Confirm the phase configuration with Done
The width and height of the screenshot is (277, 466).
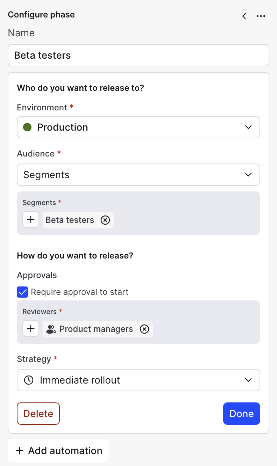[241, 414]
